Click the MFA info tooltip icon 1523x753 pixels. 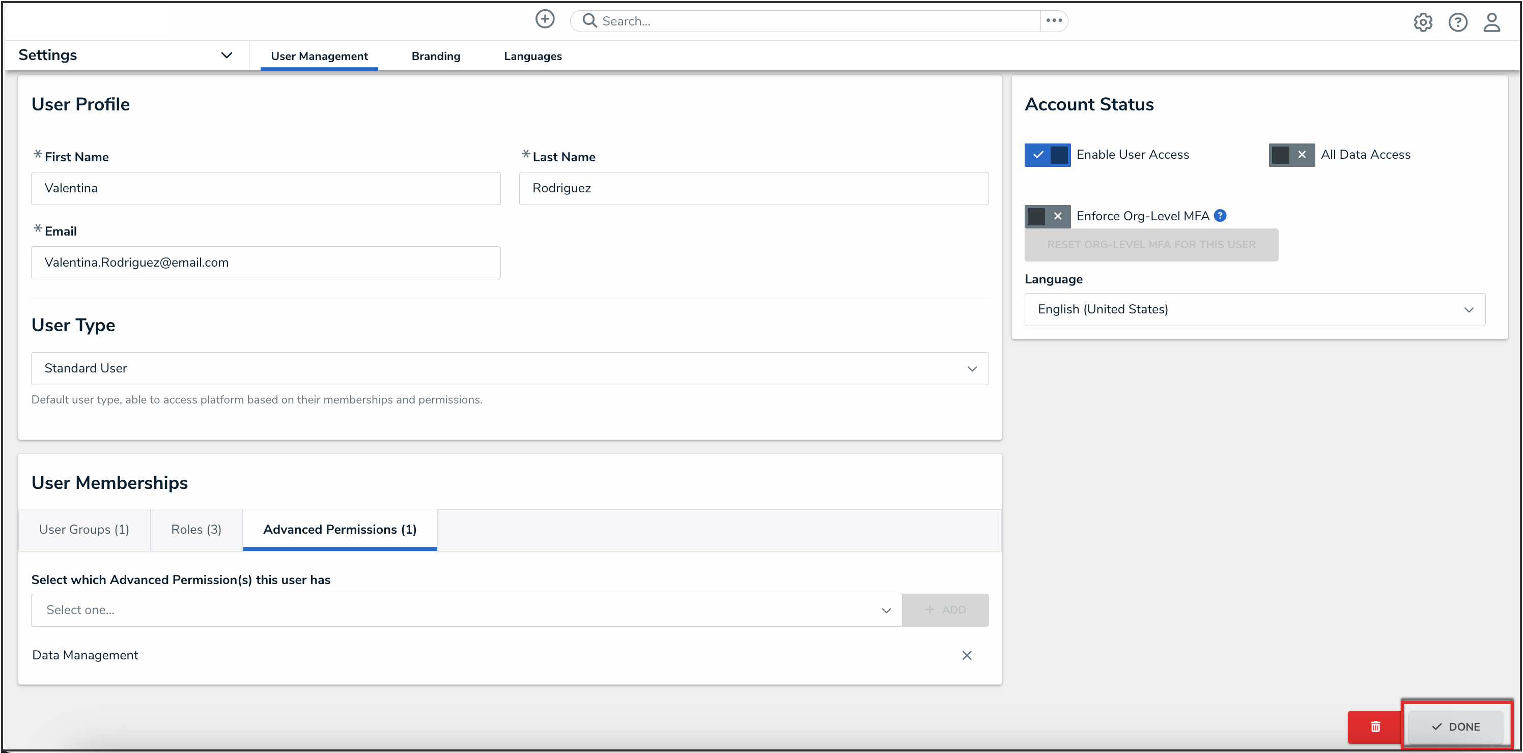click(1220, 216)
